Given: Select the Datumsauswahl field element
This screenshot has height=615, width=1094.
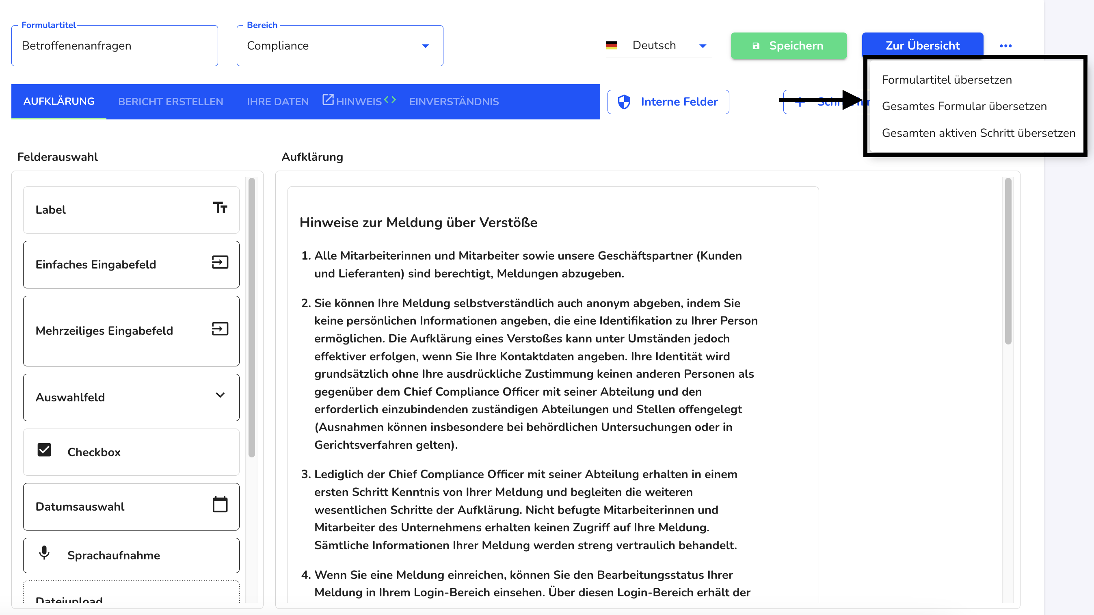Looking at the screenshot, I should coord(131,507).
